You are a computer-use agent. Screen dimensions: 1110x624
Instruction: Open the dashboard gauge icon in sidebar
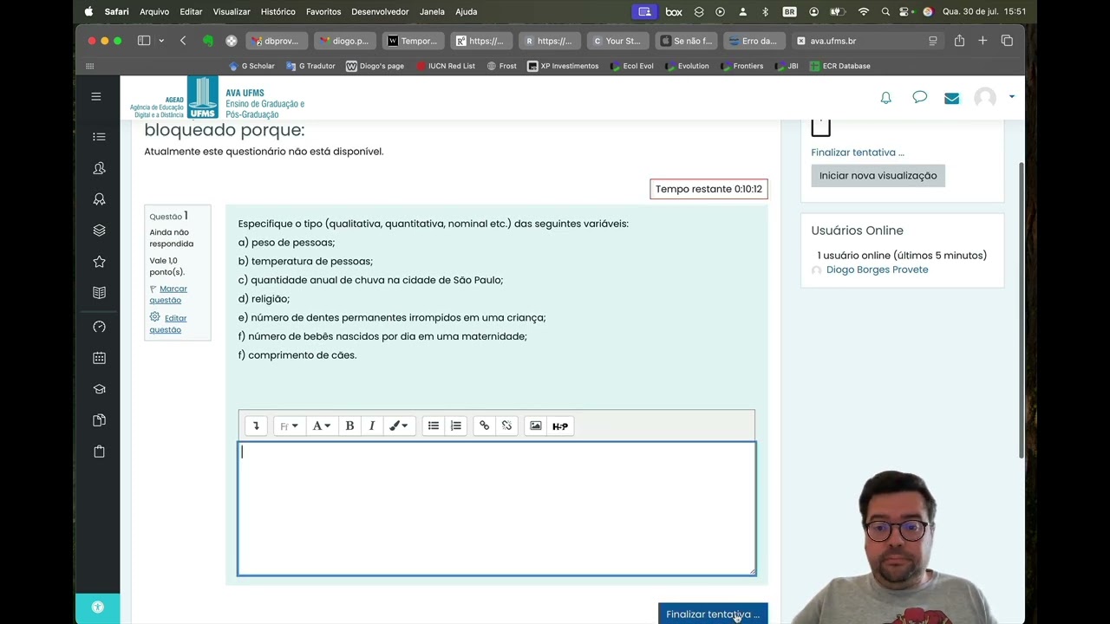coord(99,327)
